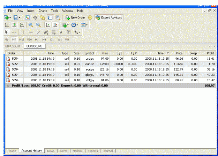The image size is (218, 156).
Task: Toggle the Terminal window icon
Action: 50,18
